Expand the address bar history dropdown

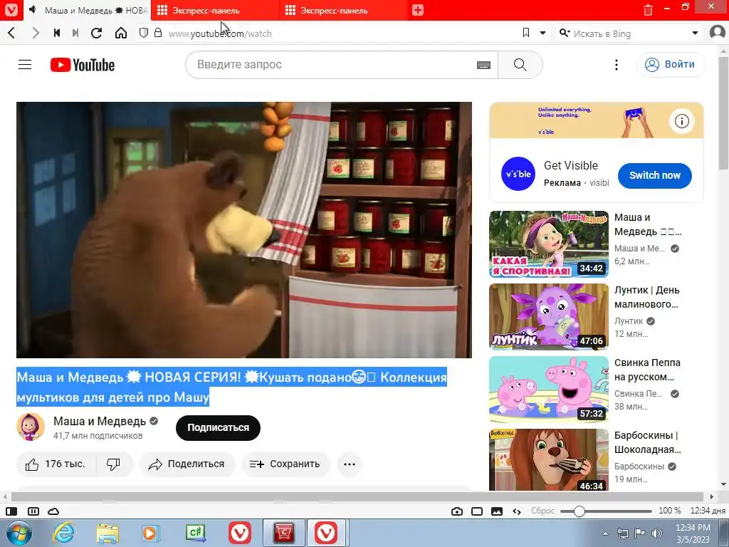point(542,33)
